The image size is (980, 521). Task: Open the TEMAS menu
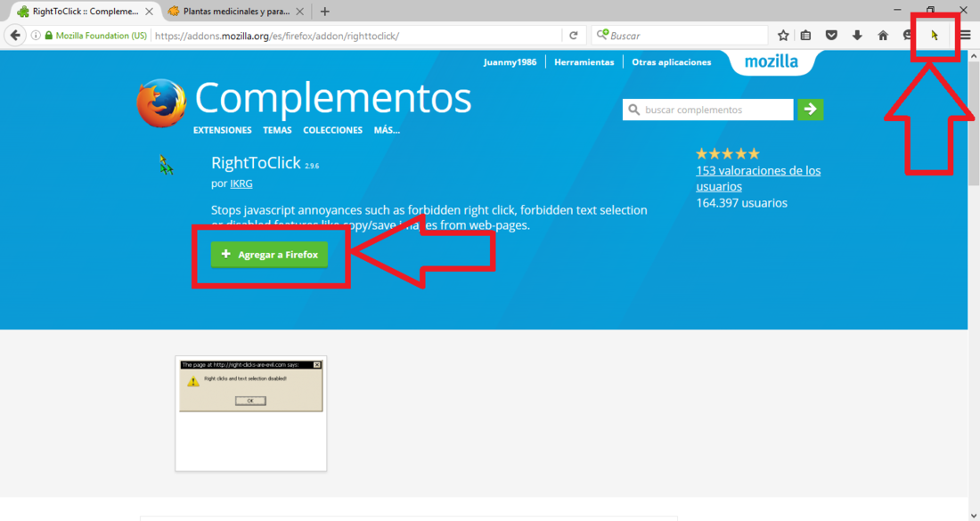coord(277,130)
